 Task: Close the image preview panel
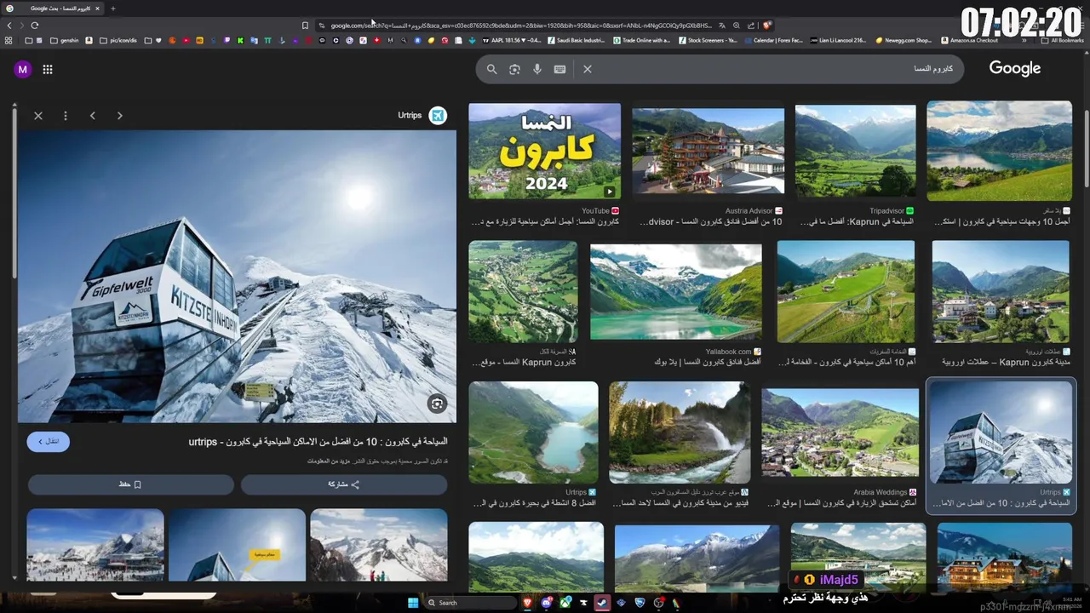[38, 116]
